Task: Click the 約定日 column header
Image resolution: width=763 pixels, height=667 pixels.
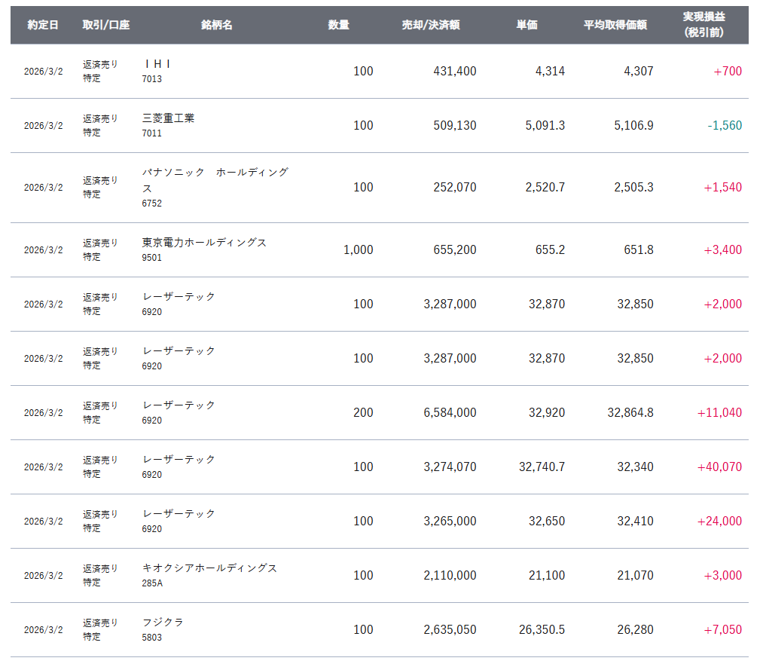Action: (43, 25)
